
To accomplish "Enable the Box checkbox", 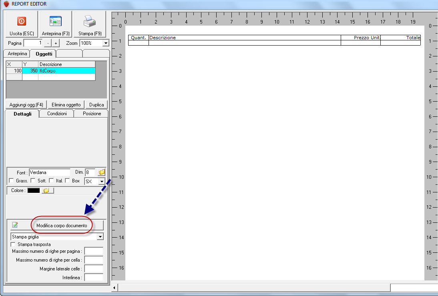I will [67, 180].
